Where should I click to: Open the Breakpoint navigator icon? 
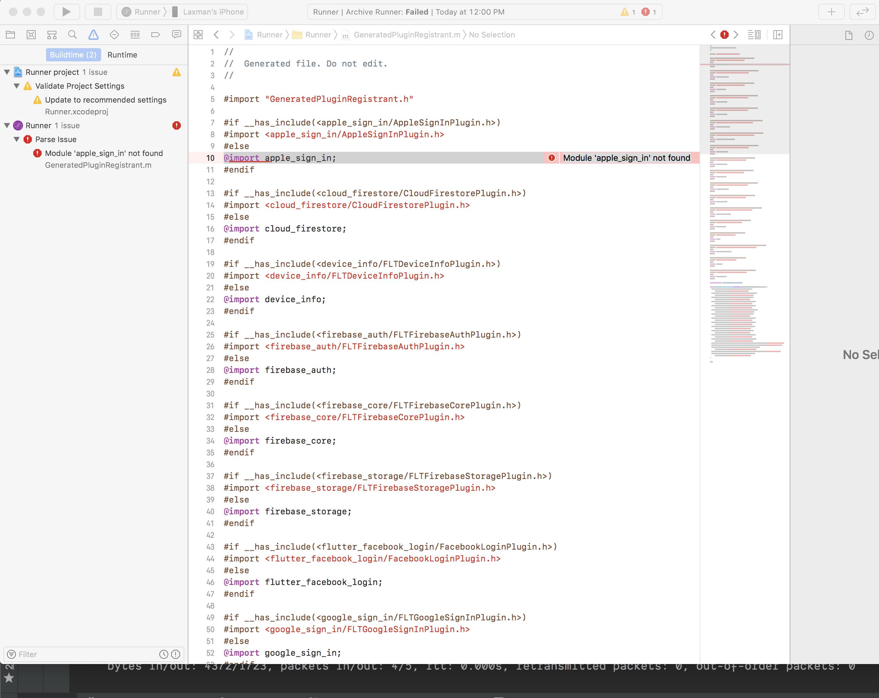(x=156, y=35)
